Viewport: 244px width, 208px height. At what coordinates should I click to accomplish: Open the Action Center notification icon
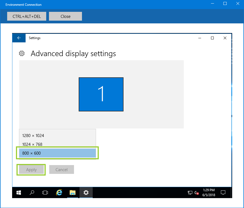point(223,193)
